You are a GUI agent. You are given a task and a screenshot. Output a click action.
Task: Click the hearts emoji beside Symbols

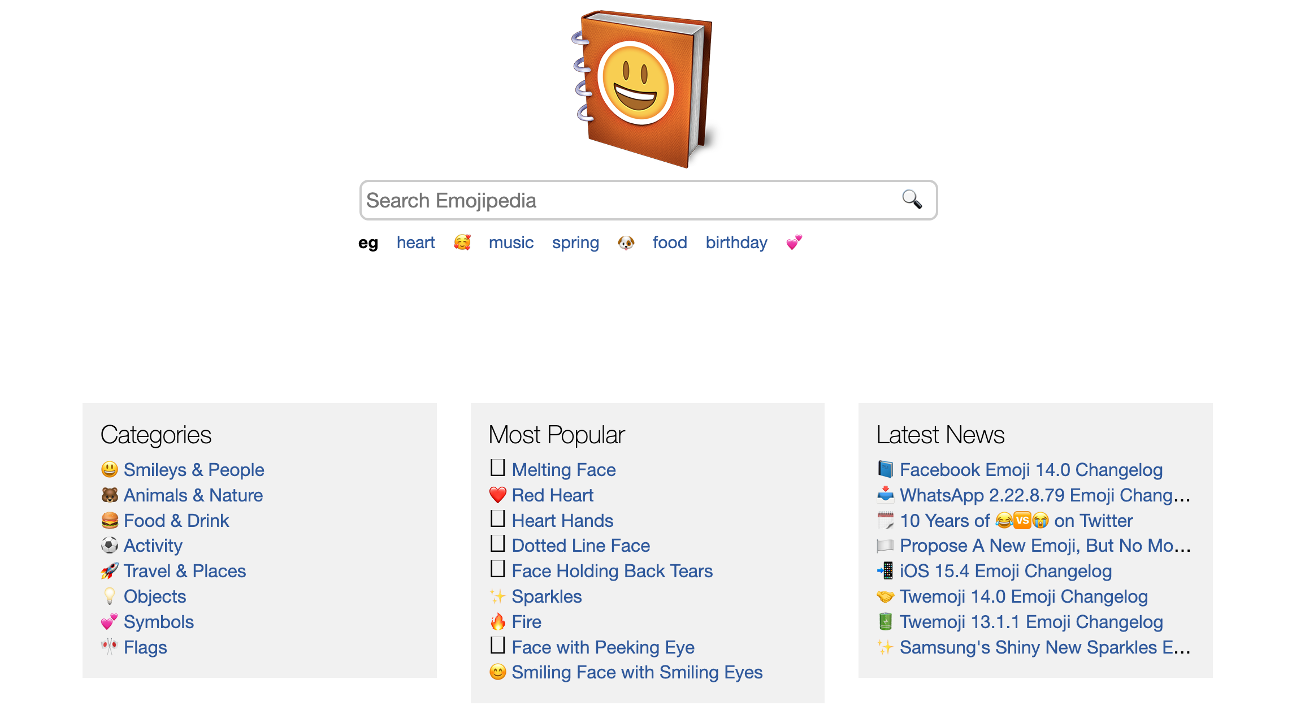coord(110,621)
